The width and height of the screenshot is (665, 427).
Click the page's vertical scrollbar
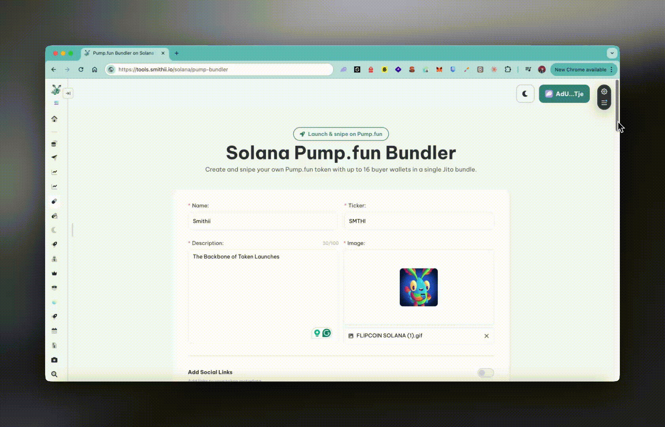click(617, 105)
